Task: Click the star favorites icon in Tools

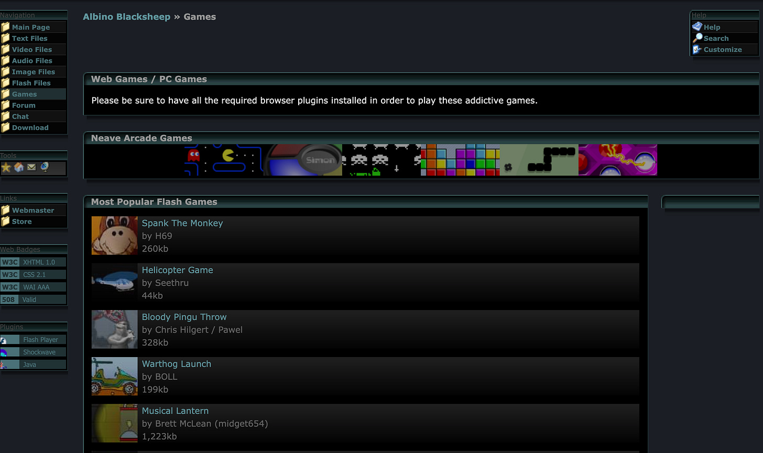Action: pos(6,168)
